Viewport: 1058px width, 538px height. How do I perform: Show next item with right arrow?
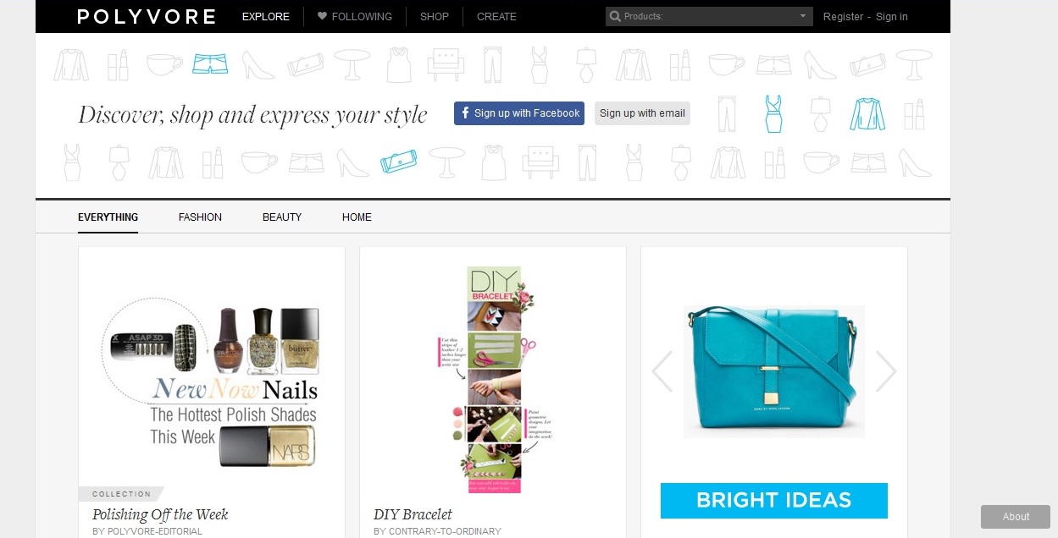(x=886, y=371)
